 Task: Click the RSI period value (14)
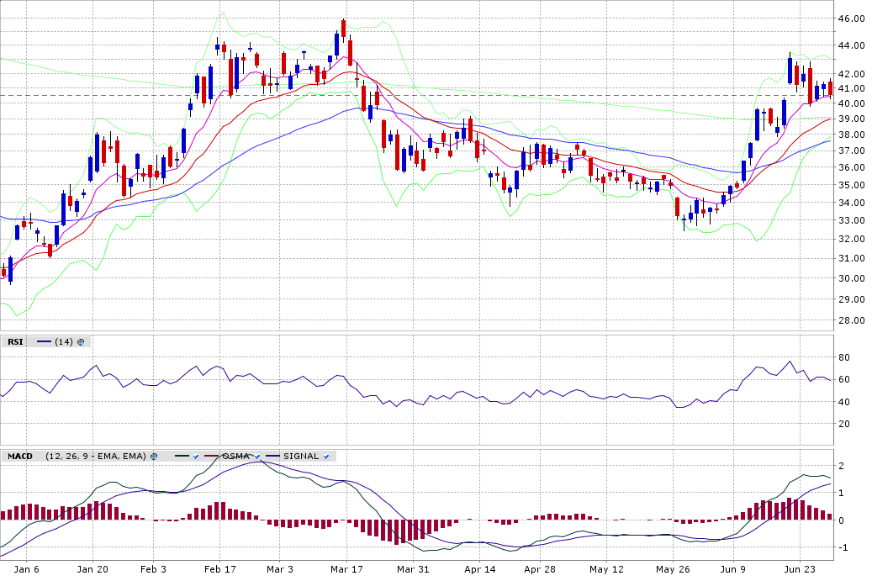[64, 342]
